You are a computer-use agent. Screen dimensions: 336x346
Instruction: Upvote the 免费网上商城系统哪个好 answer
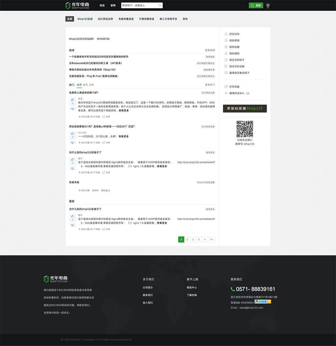pos(73,100)
